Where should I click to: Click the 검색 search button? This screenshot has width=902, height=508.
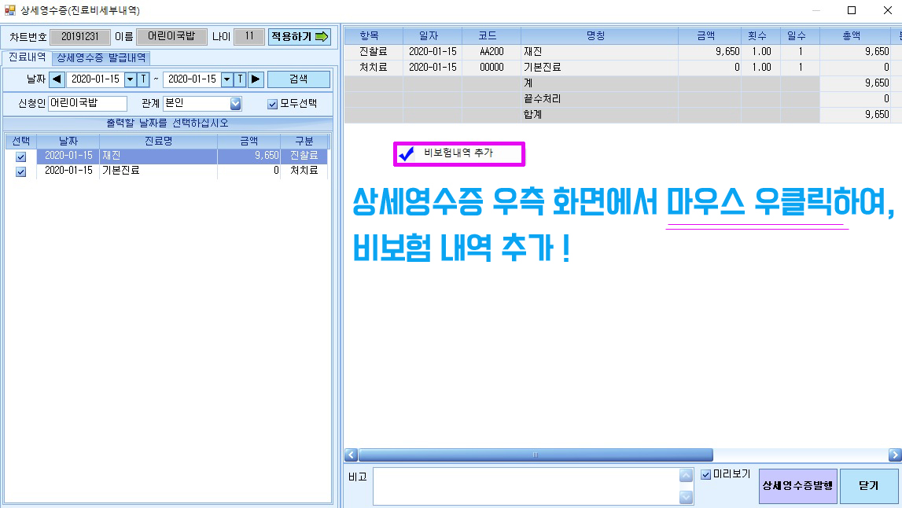[x=299, y=79]
